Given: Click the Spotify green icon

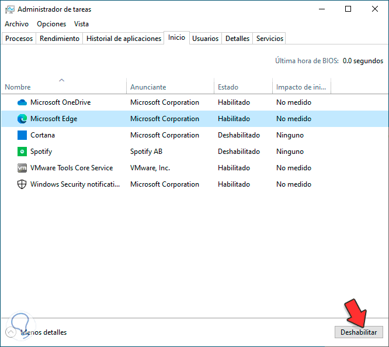Looking at the screenshot, I should pos(22,152).
